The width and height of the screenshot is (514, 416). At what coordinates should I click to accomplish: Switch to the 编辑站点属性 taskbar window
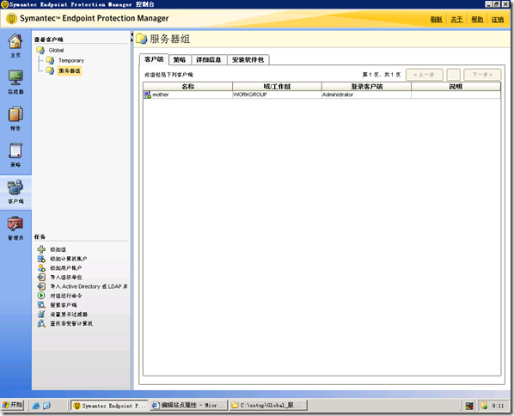pos(189,406)
